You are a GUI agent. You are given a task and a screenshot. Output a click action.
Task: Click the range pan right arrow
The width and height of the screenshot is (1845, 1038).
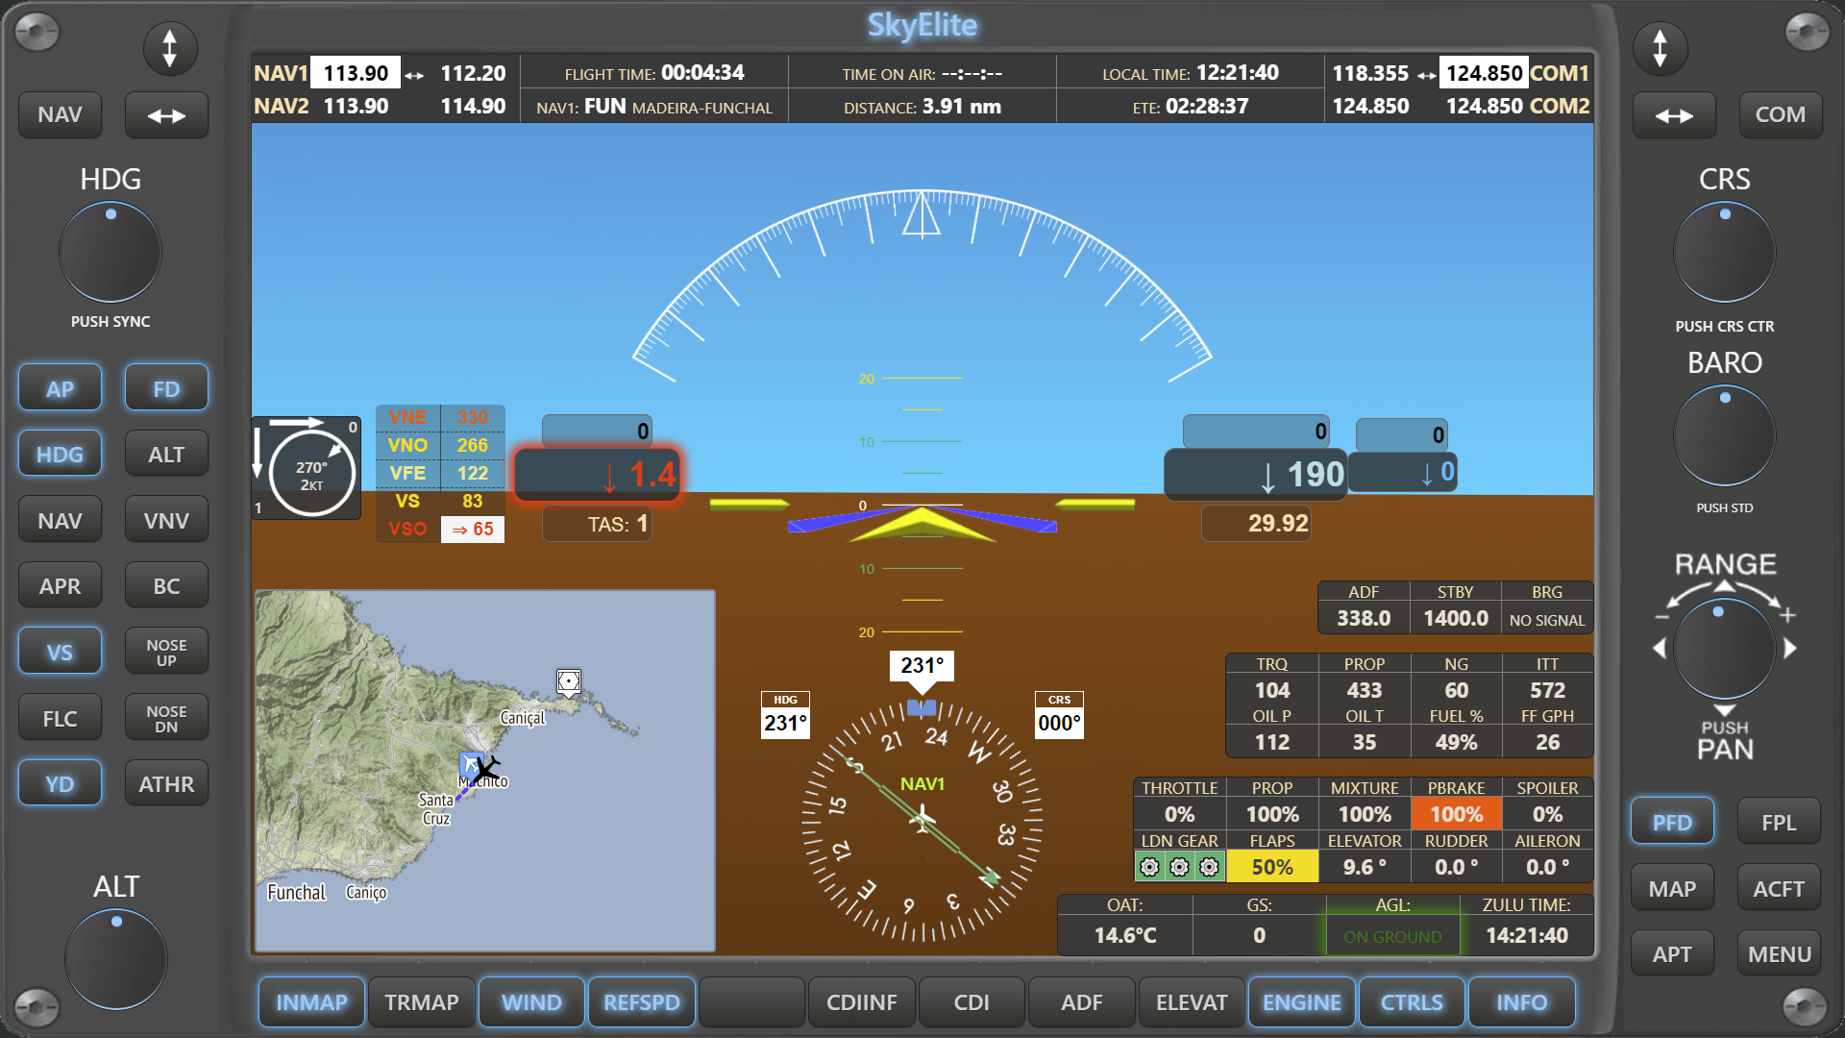[x=1790, y=649]
